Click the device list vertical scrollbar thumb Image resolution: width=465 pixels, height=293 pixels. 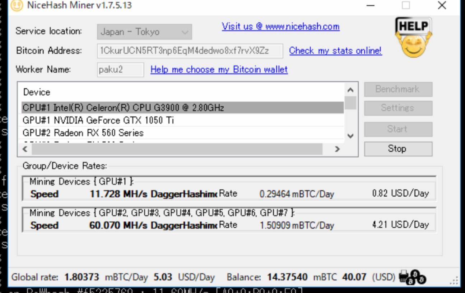click(x=351, y=103)
